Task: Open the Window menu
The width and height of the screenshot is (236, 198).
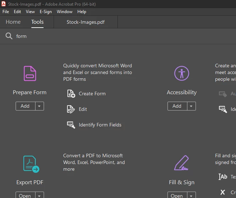Action: point(65,12)
